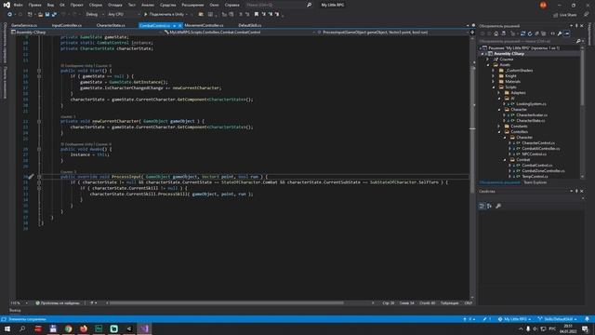The width and height of the screenshot is (595, 335).
Task: Open the Файл menu
Action: [19, 5]
